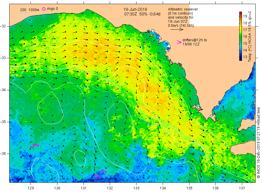The height and width of the screenshot is (192, 262).
Task: Click the magenta drifter track near 129°E
Action: pyautogui.click(x=35, y=146)
